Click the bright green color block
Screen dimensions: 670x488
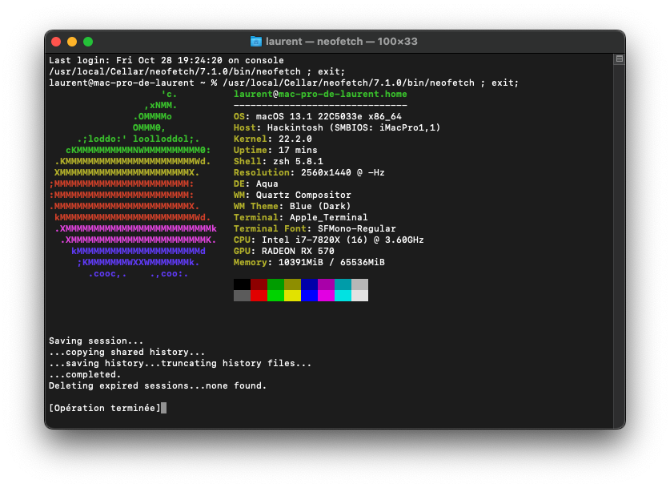pos(275,296)
